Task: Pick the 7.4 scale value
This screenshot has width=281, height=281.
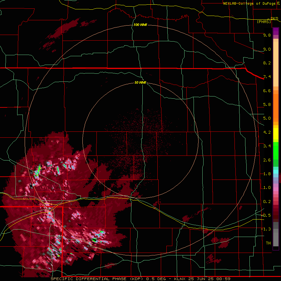Action: tap(267, 77)
